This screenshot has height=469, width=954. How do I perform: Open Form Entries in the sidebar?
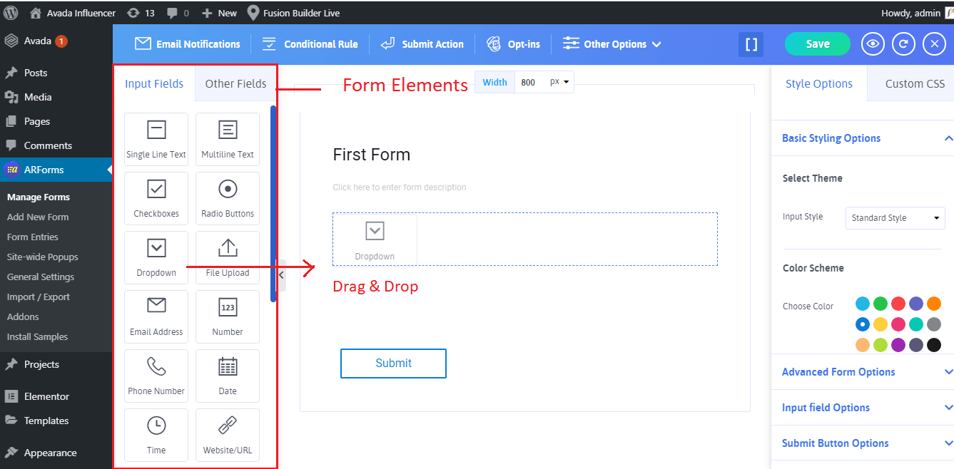tap(33, 237)
